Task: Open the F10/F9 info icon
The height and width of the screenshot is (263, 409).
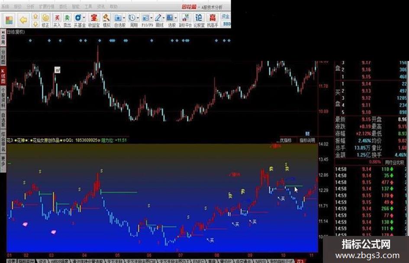Action: pyautogui.click(x=146, y=21)
